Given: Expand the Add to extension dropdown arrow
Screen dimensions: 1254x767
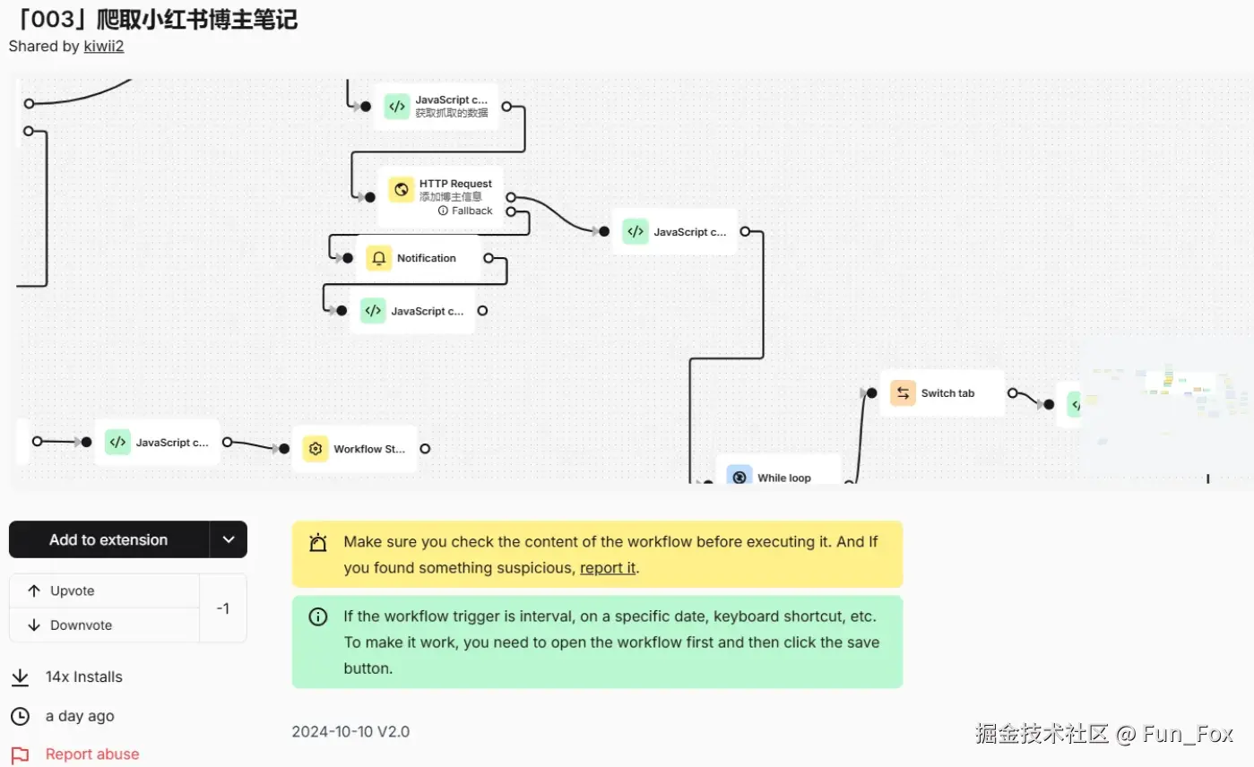Looking at the screenshot, I should click(229, 539).
